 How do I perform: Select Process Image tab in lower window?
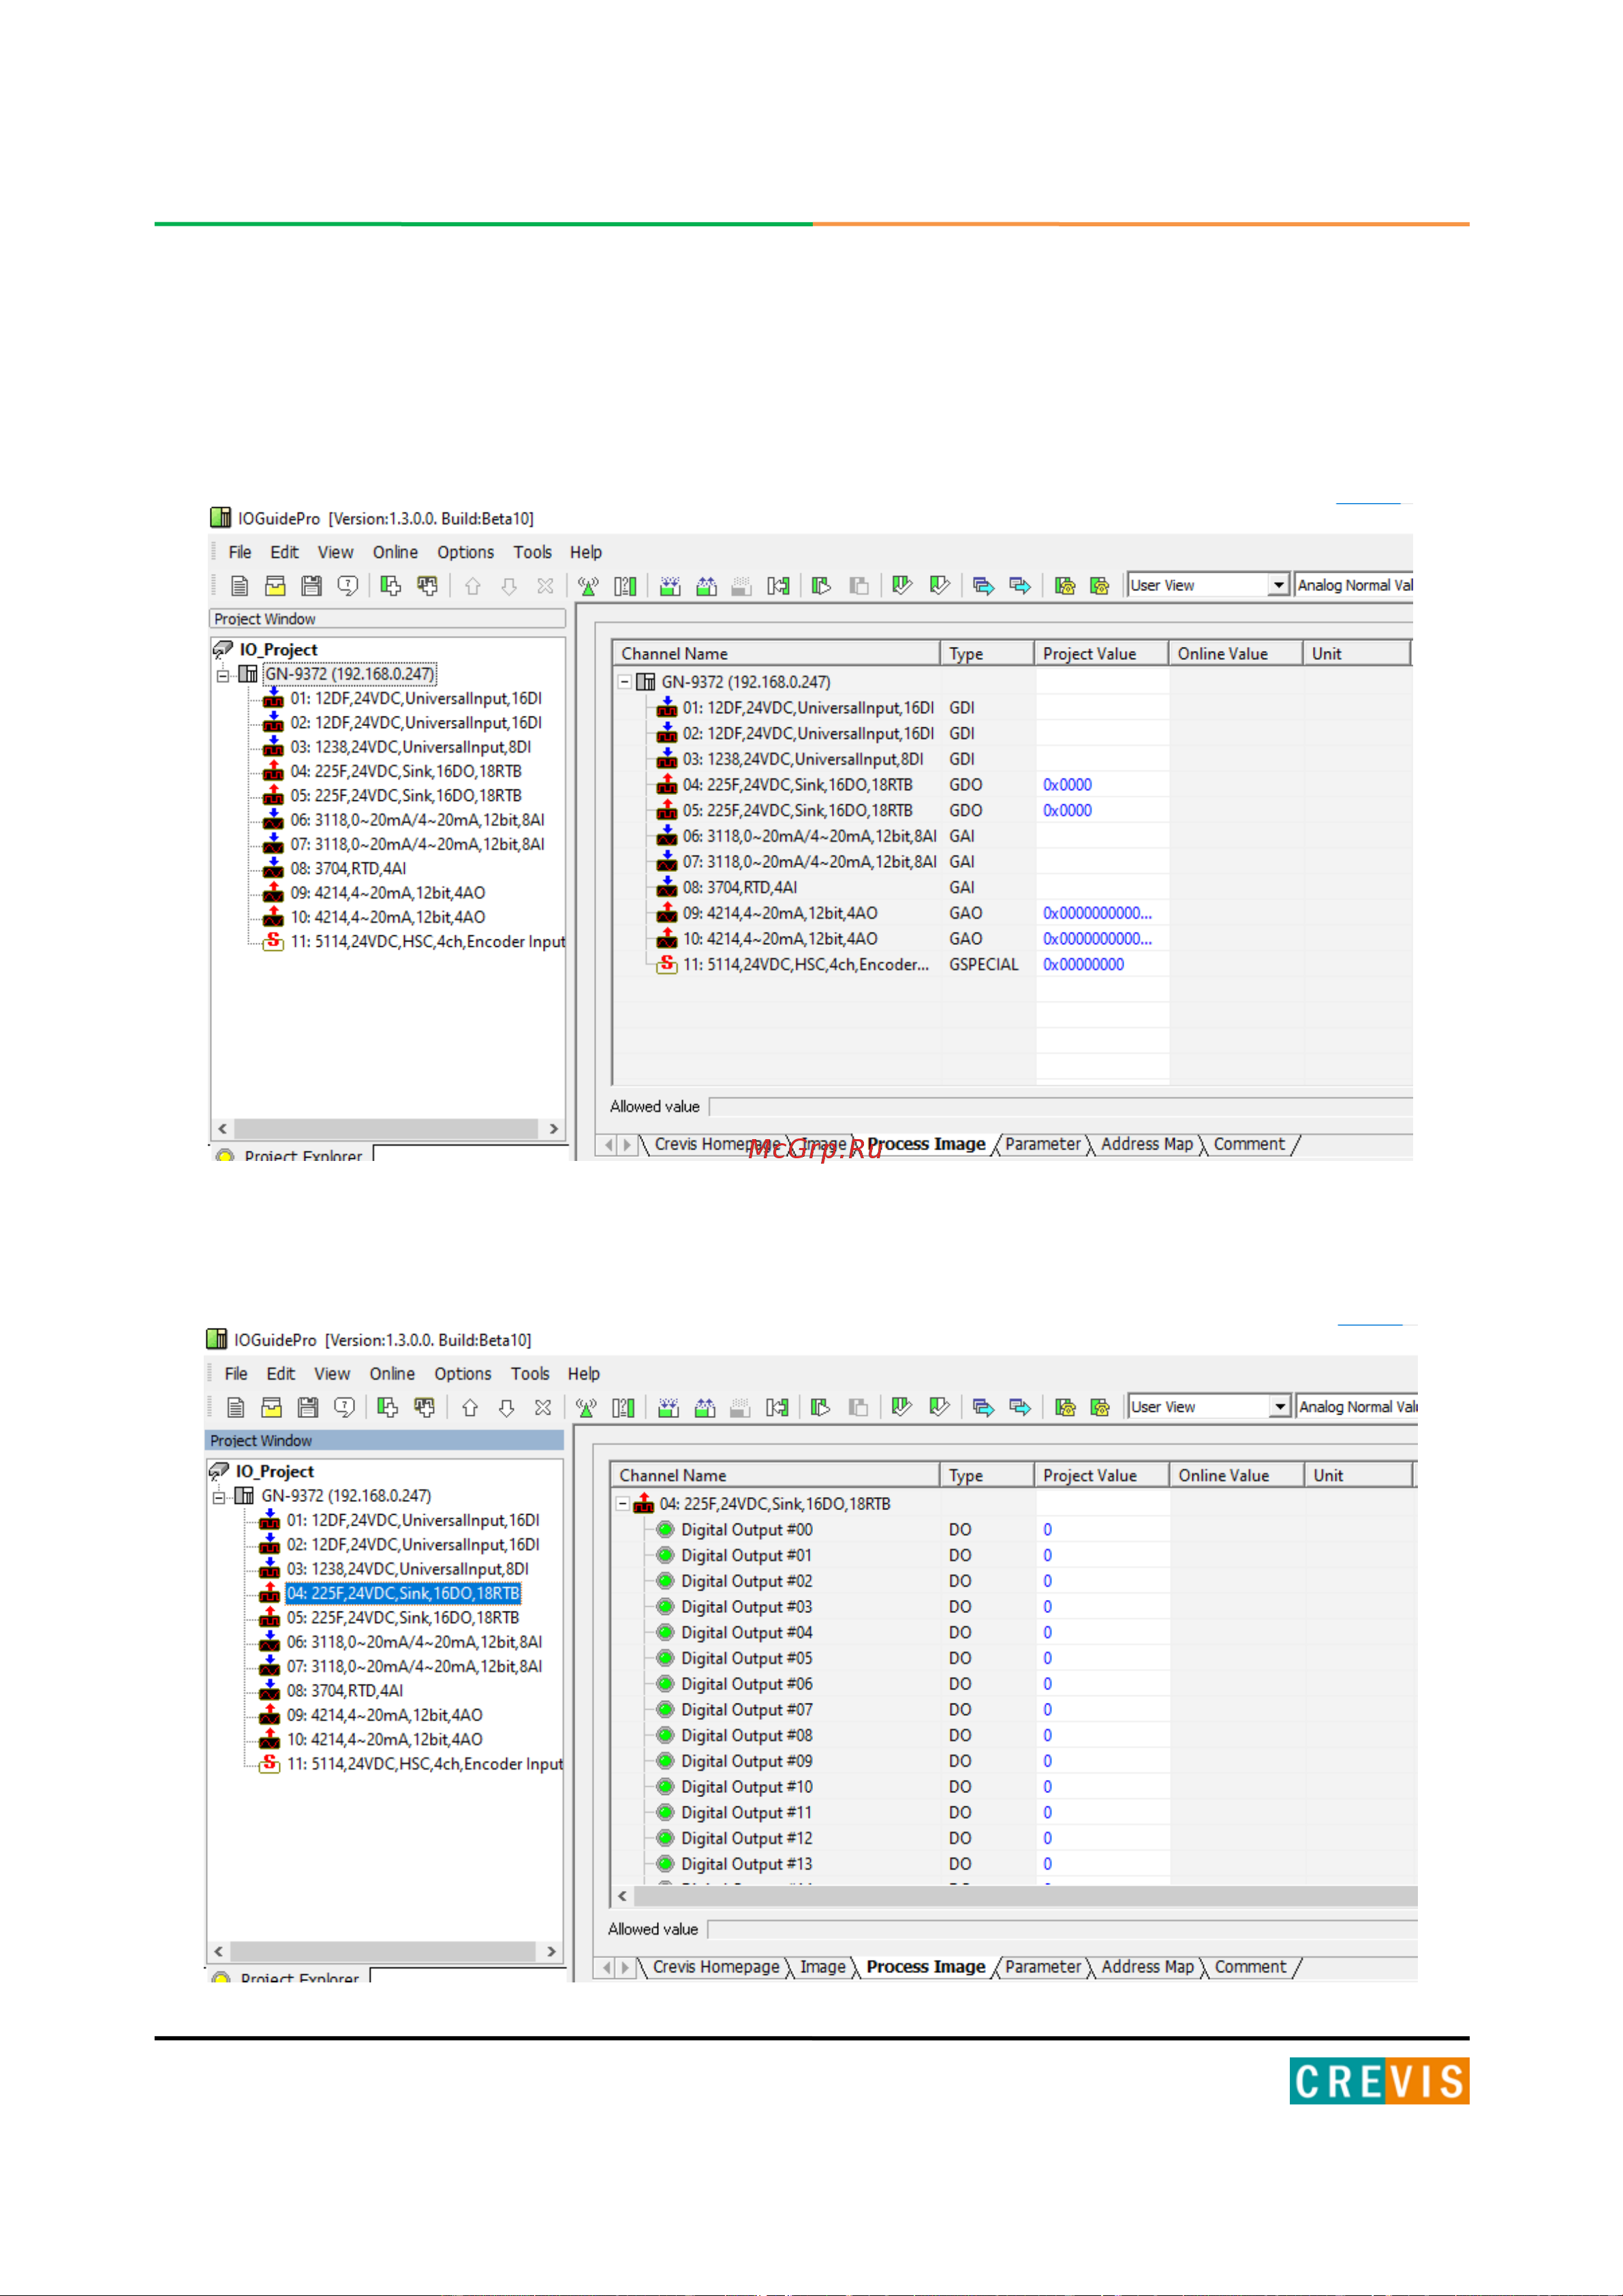(x=925, y=1967)
